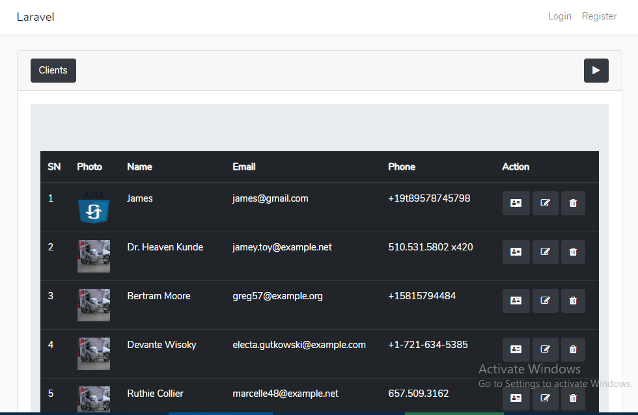The height and width of the screenshot is (415, 638).
Task: Click the Clients button
Action: 53,70
